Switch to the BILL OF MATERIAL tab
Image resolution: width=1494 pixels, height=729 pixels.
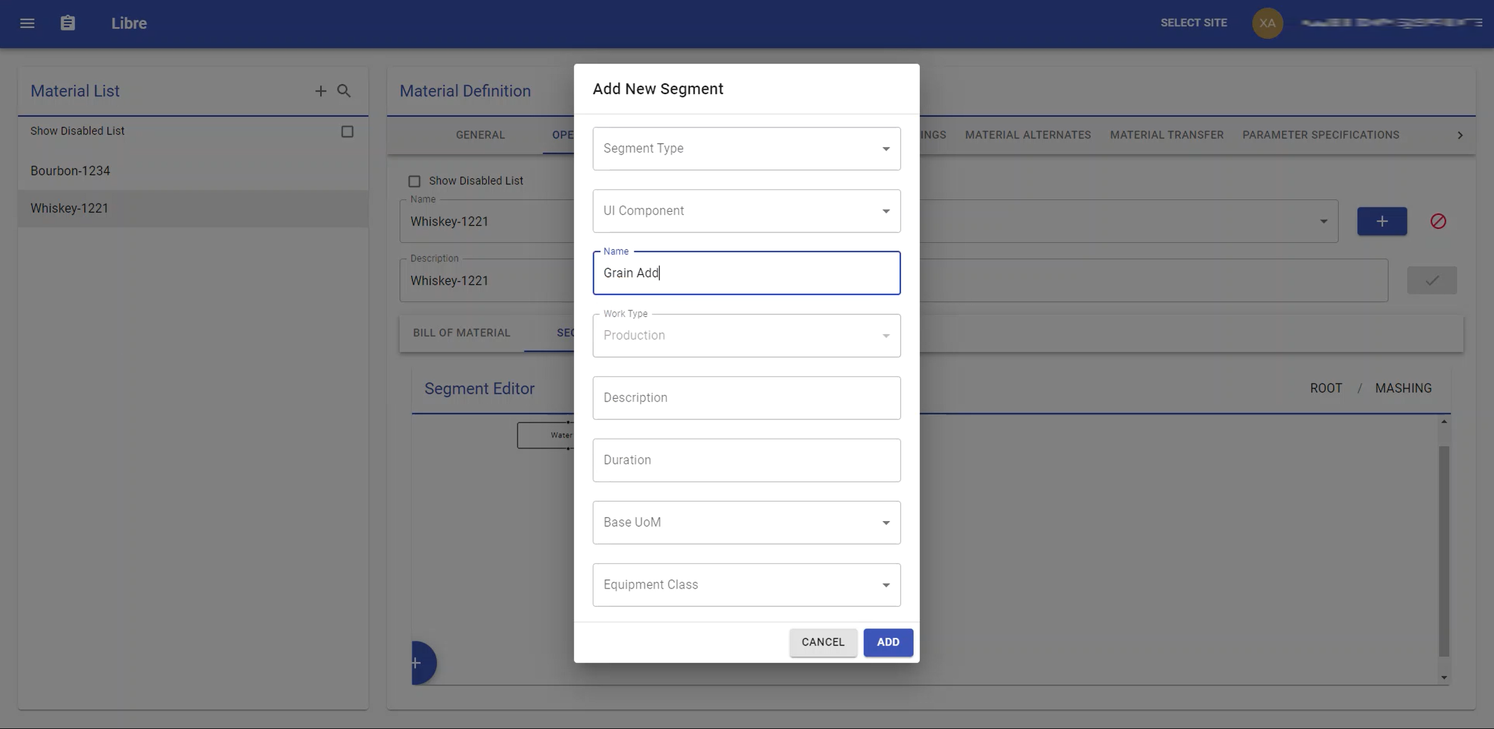click(461, 333)
